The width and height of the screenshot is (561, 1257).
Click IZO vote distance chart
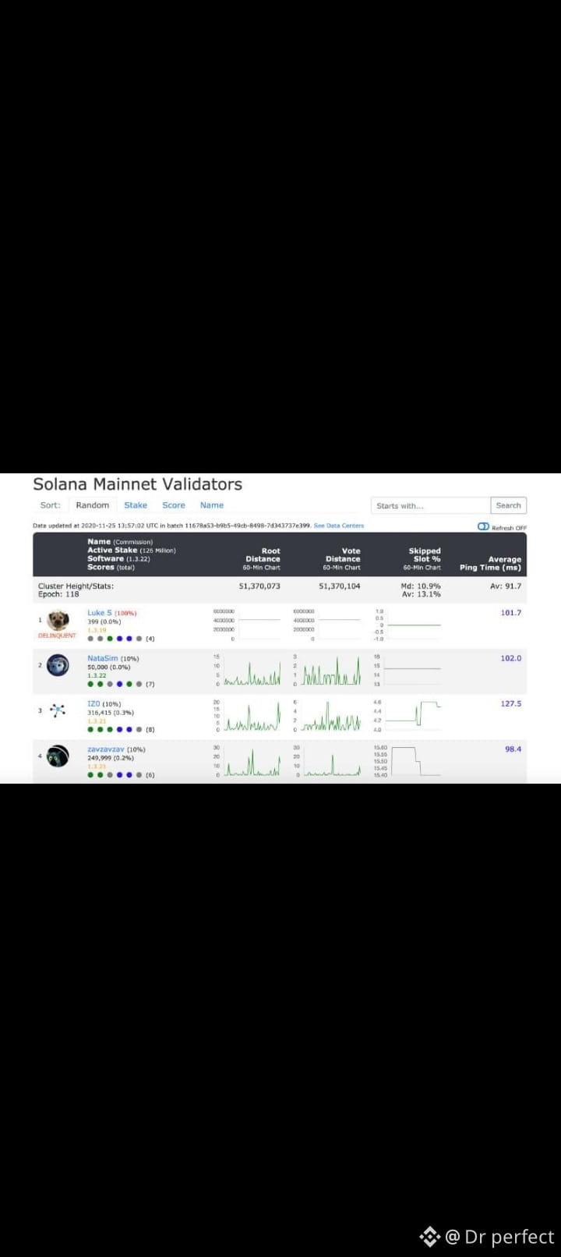click(327, 716)
